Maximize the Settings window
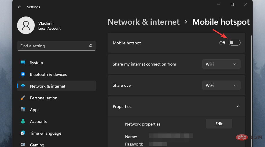The height and width of the screenshot is (147, 265). pyautogui.click(x=232, y=4)
